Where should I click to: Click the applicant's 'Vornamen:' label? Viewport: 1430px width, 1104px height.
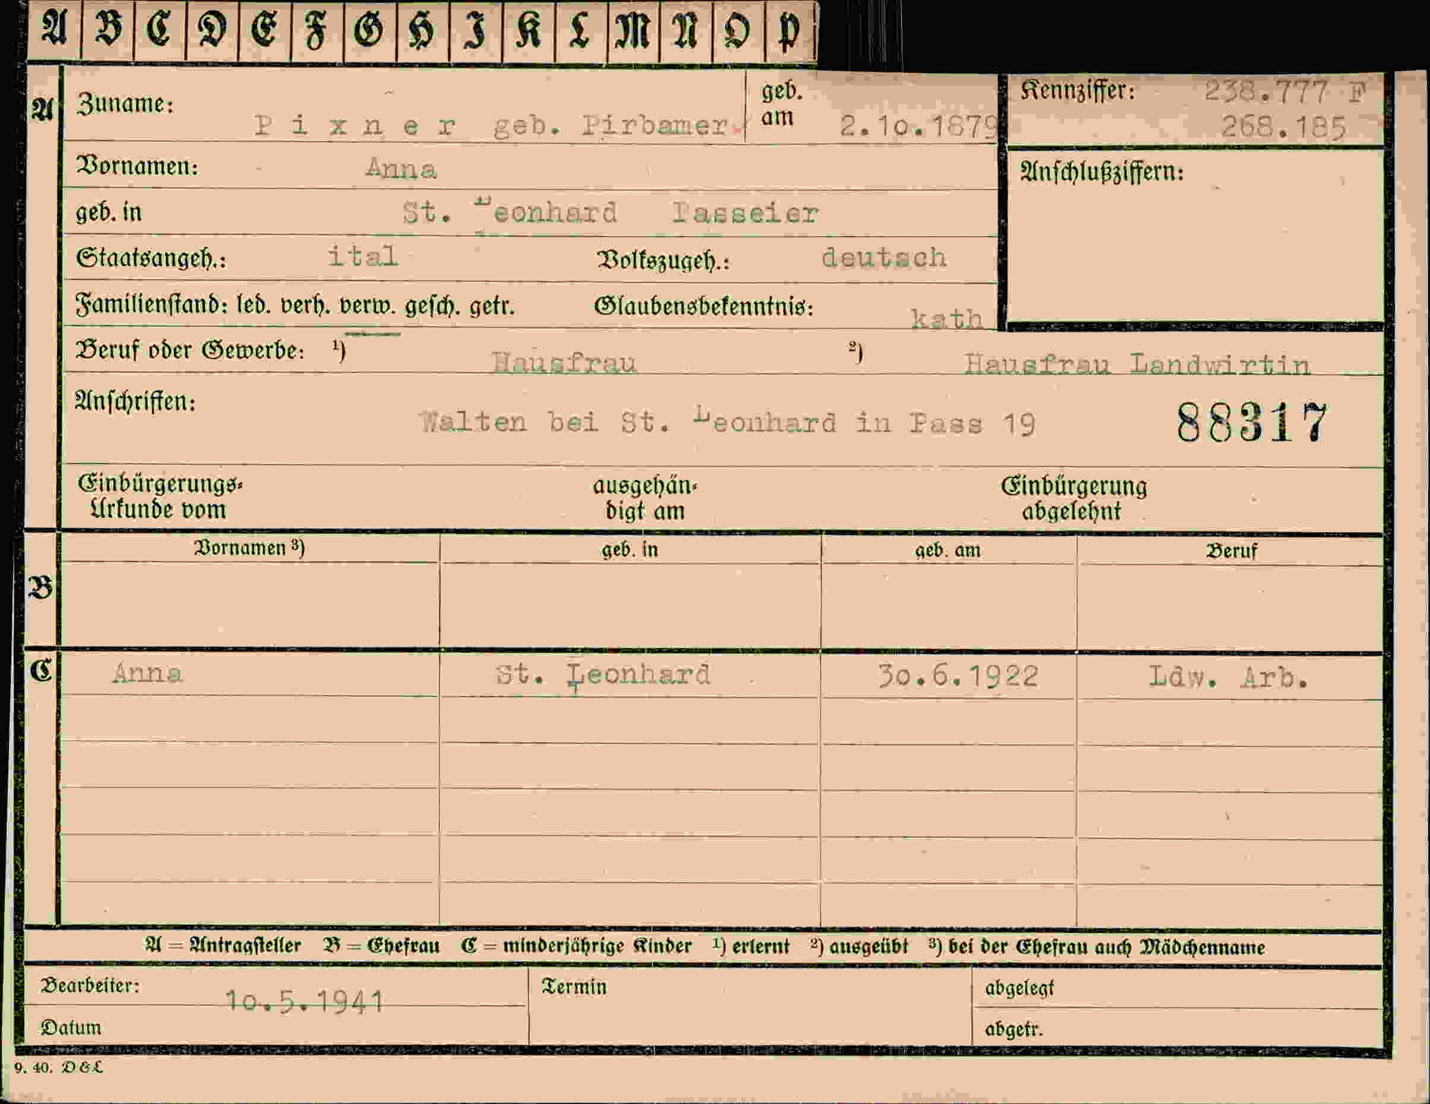pyautogui.click(x=137, y=166)
